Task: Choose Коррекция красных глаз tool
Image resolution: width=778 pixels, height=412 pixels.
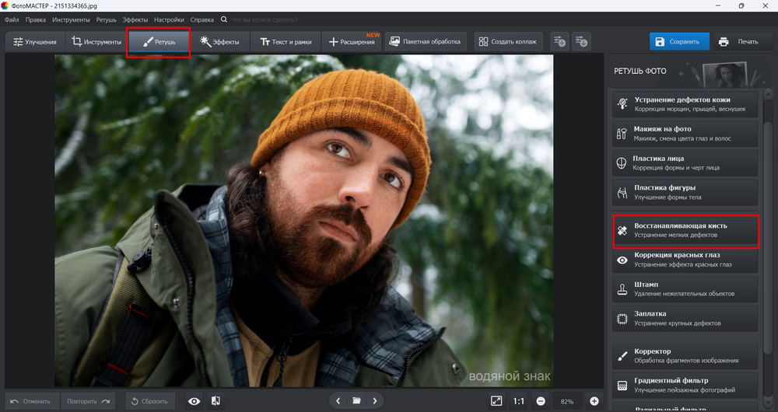Action: (685, 260)
